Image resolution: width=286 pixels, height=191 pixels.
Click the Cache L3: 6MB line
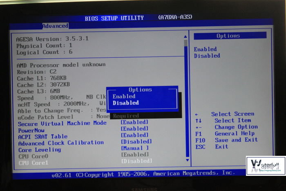[x=38, y=91]
